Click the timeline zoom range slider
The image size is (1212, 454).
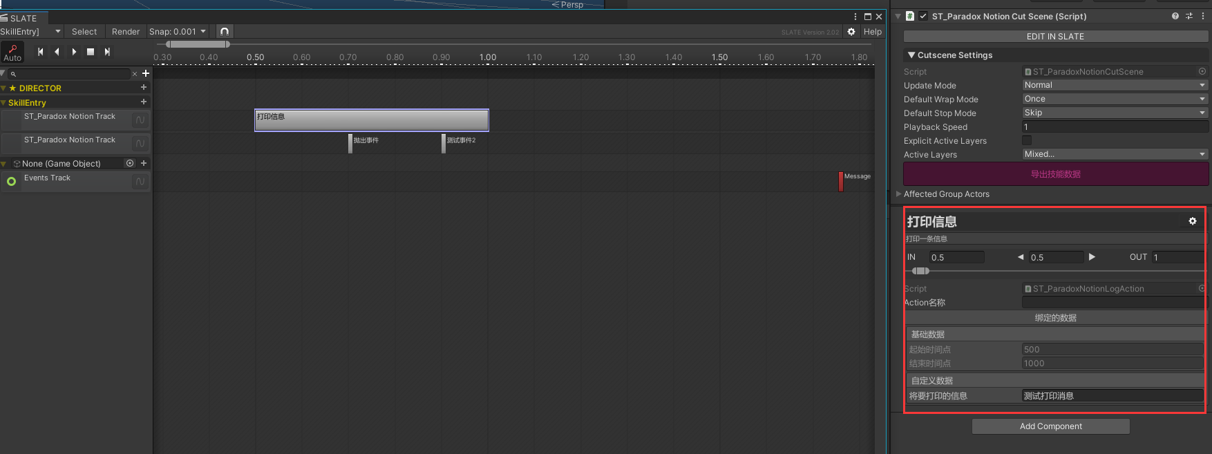pos(198,44)
